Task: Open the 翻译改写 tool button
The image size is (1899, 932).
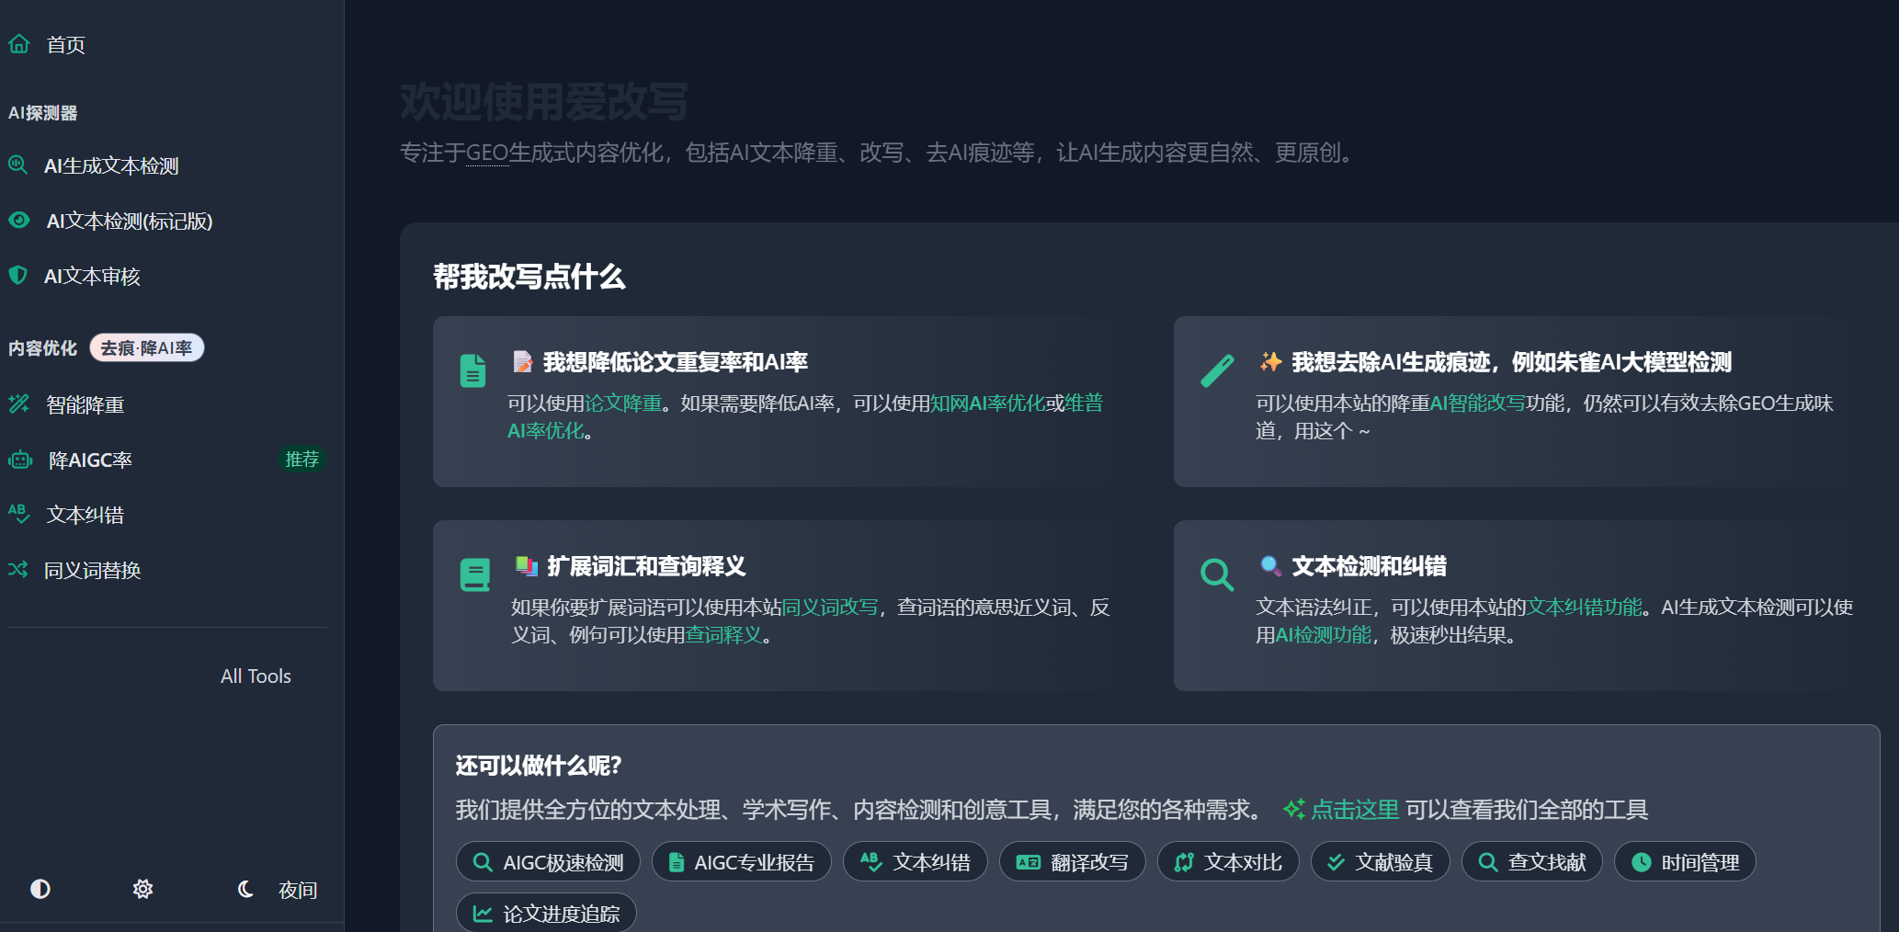Action: [1072, 862]
